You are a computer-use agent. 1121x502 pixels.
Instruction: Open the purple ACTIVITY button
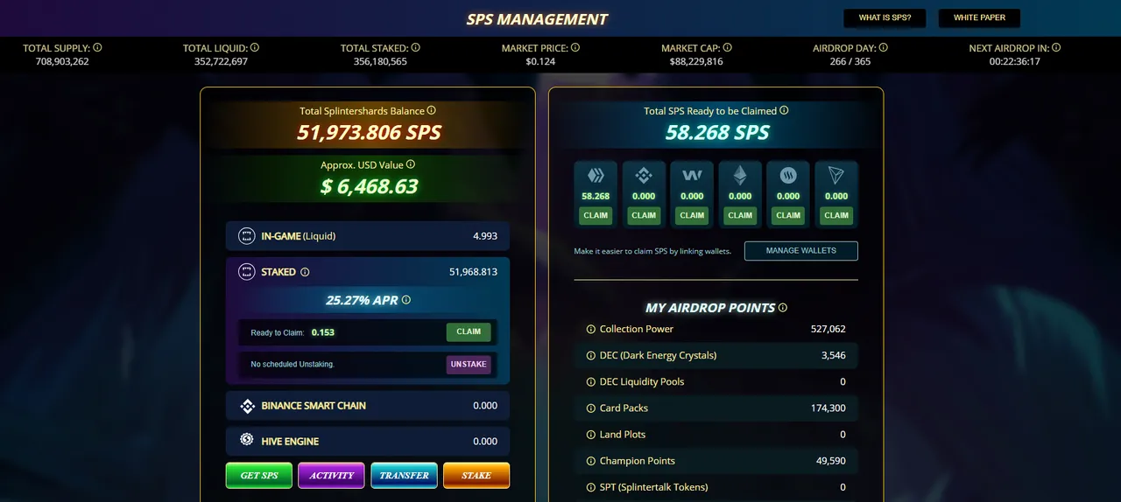[x=332, y=476]
